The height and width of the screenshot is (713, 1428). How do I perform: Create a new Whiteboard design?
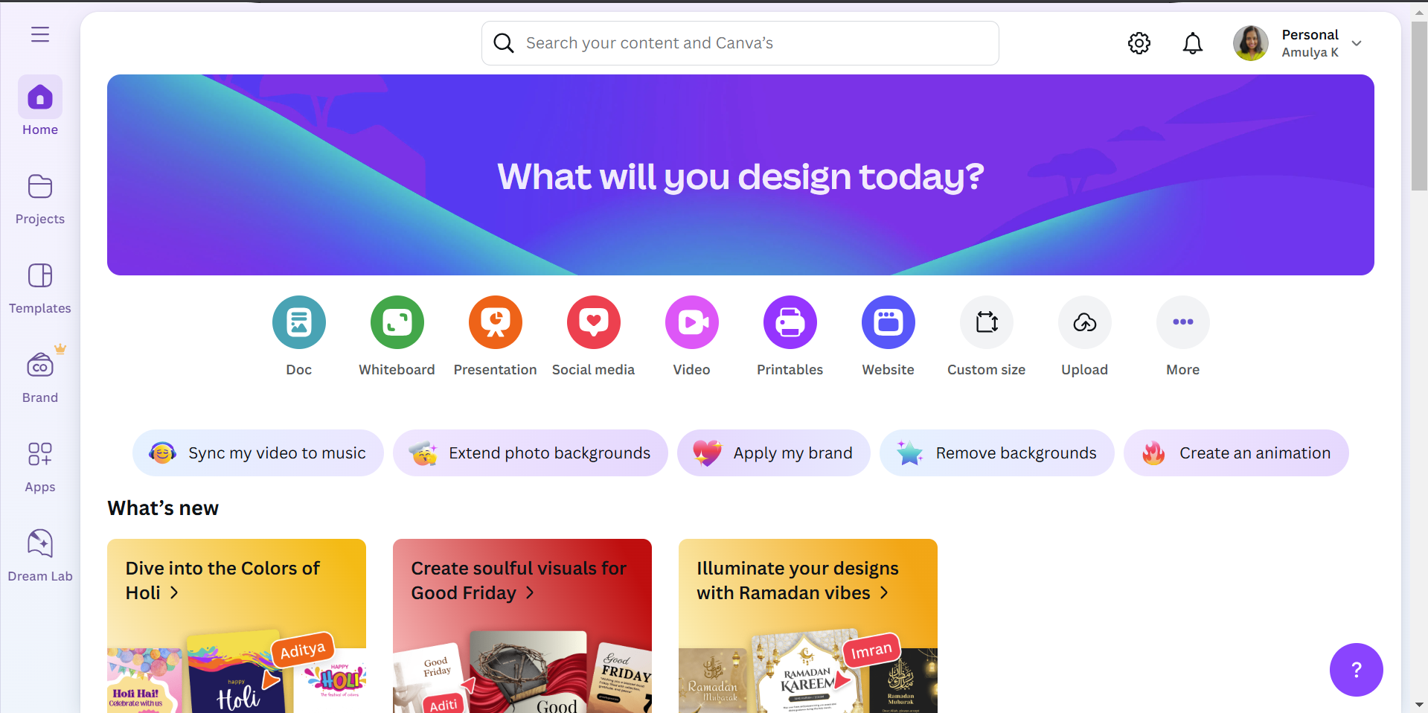point(397,322)
